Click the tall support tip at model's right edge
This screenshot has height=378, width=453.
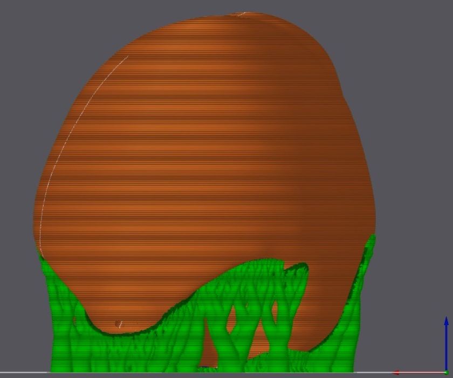[x=372, y=240]
